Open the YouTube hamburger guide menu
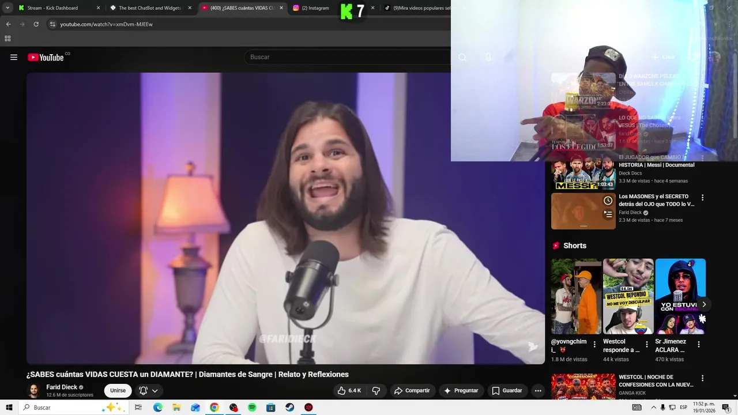The image size is (738, 415). pyautogui.click(x=14, y=57)
